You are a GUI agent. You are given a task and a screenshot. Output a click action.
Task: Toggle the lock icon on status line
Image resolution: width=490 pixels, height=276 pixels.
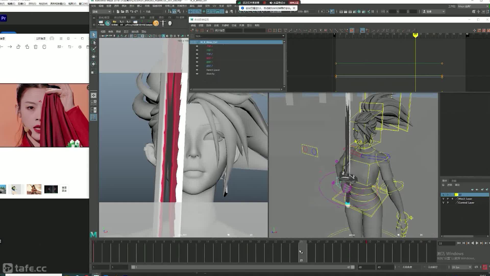pyautogui.click(x=227, y=11)
